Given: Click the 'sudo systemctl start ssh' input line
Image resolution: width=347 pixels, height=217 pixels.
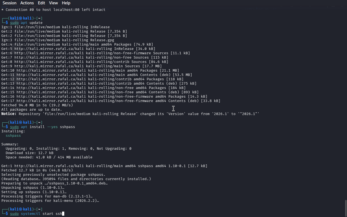Looking at the screenshot, I should click(36, 214).
